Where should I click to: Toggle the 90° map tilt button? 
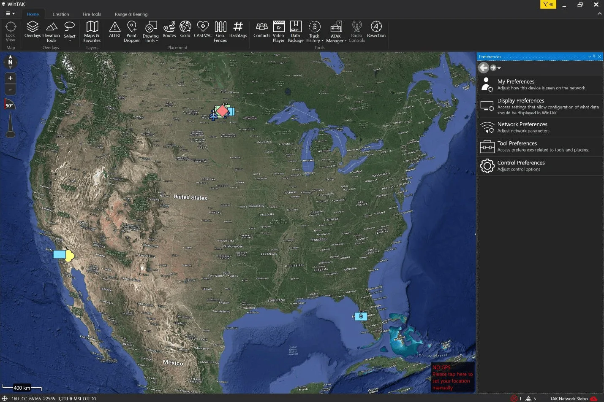point(9,105)
